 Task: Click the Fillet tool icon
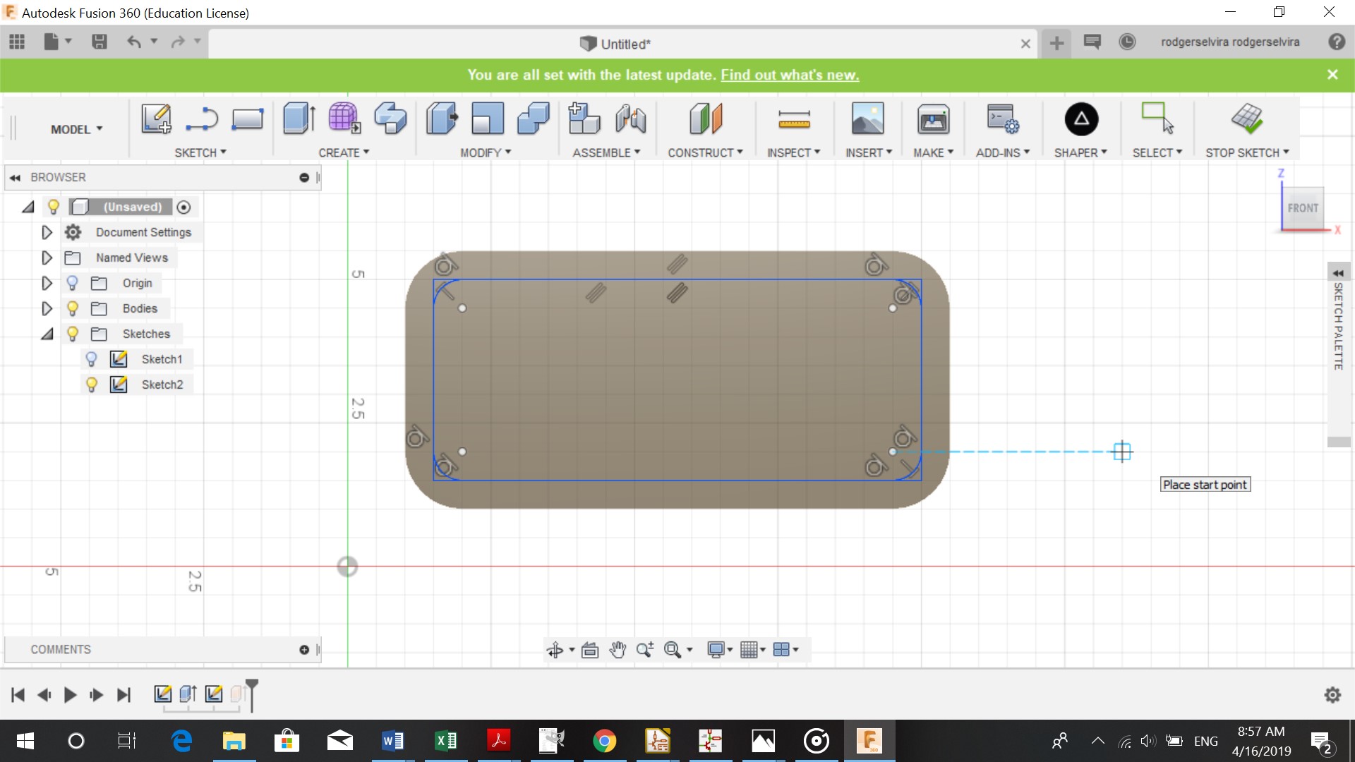tap(487, 119)
